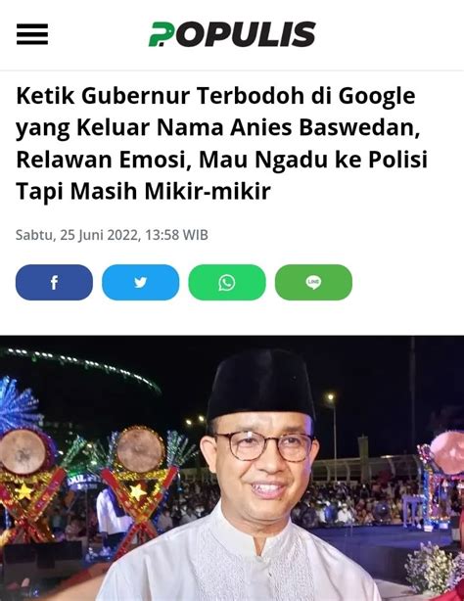This screenshot has height=601, width=464.
Task: Select the headline about Gubernur Terbodoh
Action: pos(221,143)
